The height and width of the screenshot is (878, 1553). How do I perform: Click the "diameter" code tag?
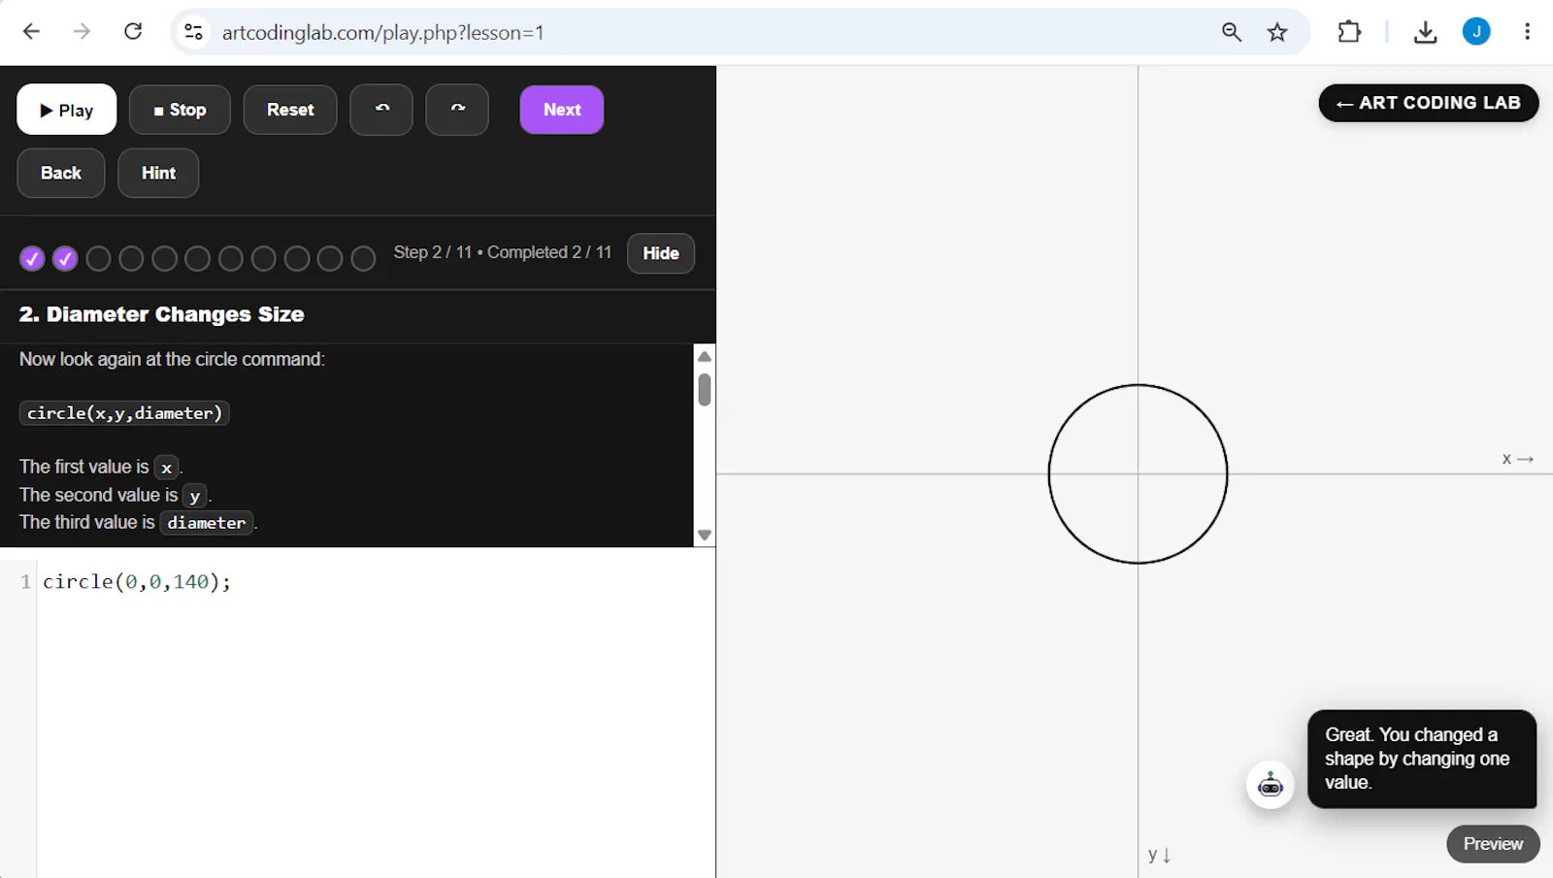[207, 523]
